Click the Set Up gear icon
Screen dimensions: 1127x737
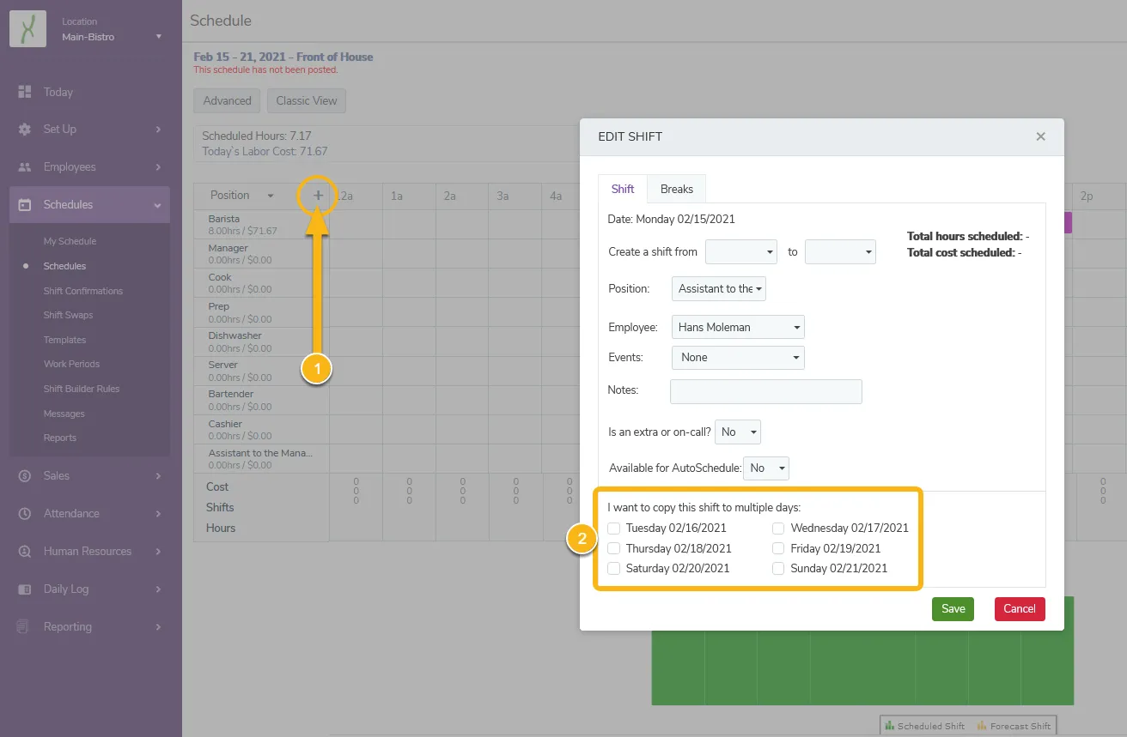tap(25, 130)
